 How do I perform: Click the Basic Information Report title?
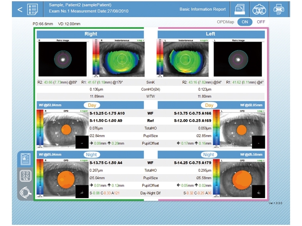coord(203,9)
